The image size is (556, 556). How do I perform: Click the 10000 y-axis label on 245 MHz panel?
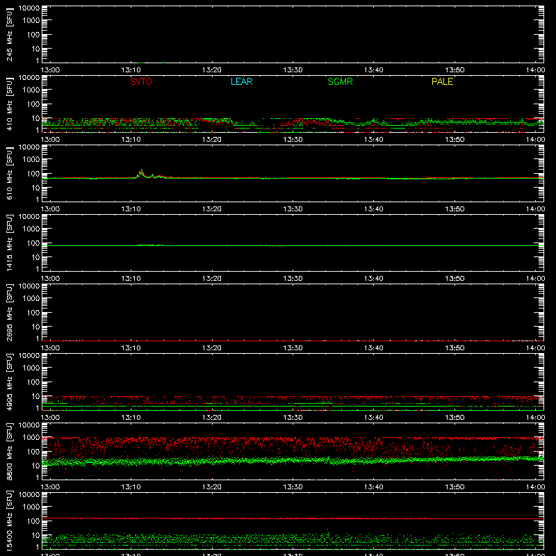coord(29,8)
